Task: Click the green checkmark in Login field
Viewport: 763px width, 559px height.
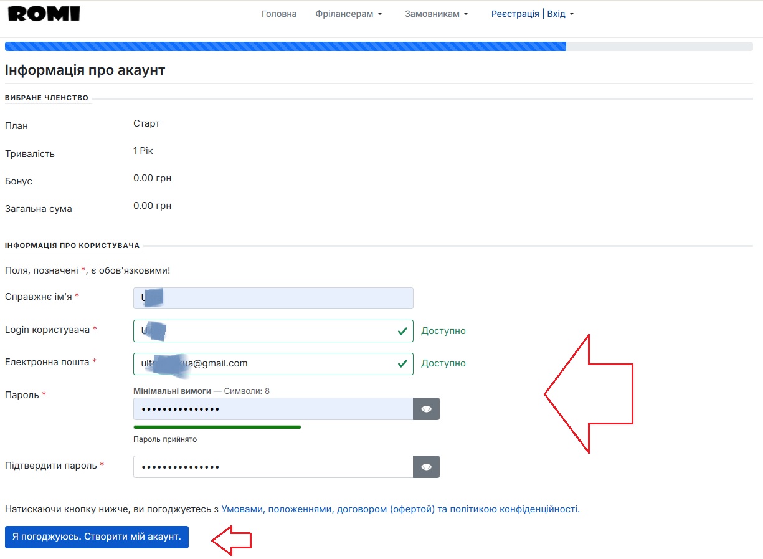Action: [x=402, y=331]
